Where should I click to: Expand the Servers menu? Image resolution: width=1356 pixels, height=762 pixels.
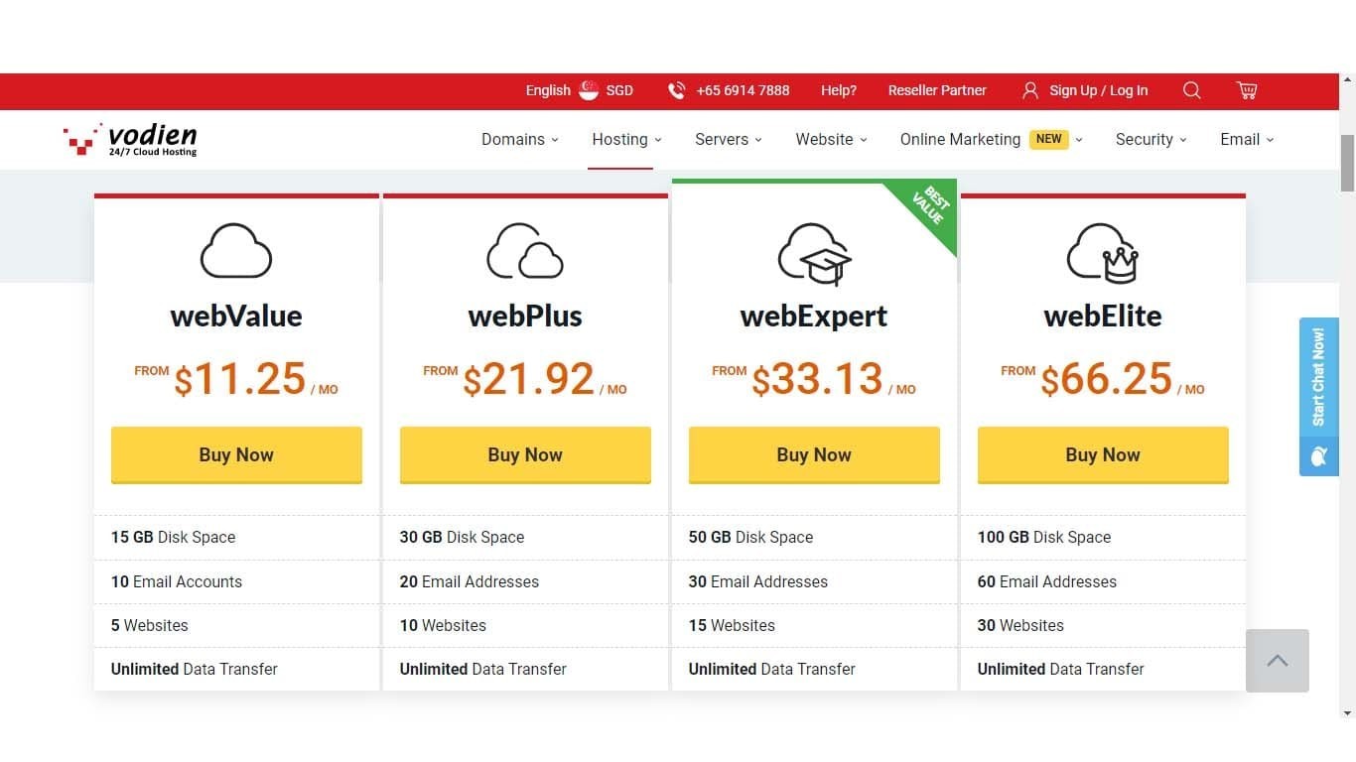tap(729, 139)
